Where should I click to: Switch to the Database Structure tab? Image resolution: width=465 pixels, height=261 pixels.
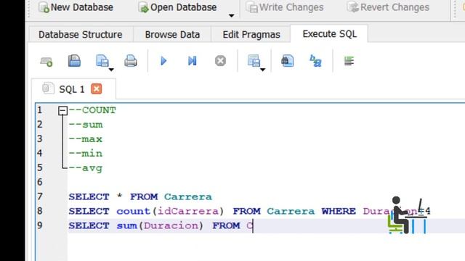[81, 35]
